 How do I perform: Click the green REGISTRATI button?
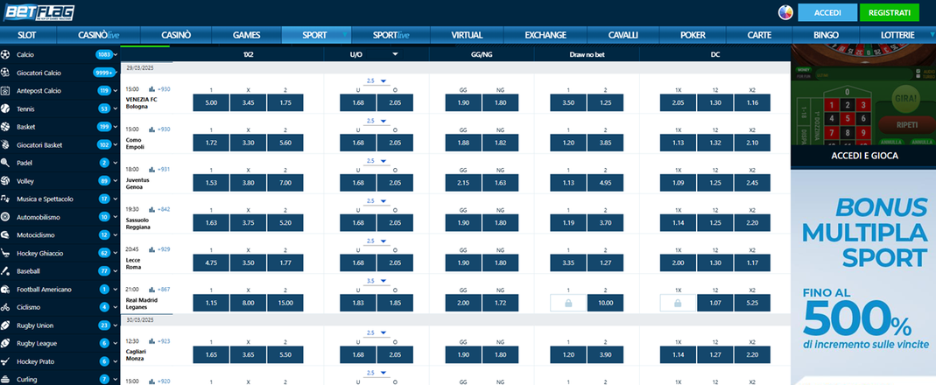point(889,13)
